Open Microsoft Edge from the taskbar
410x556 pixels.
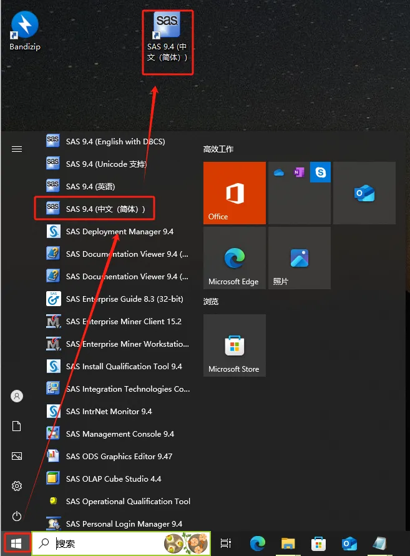[x=257, y=544]
